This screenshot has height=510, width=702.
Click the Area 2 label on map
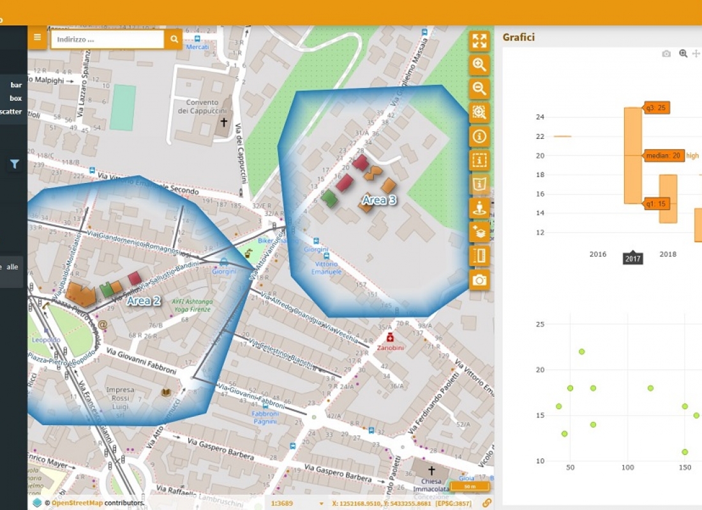(x=144, y=301)
